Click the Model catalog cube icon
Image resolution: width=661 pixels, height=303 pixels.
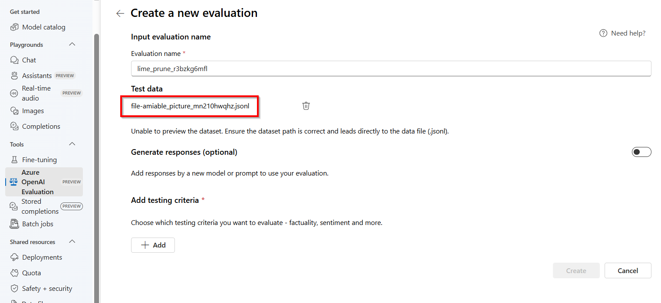(x=14, y=27)
